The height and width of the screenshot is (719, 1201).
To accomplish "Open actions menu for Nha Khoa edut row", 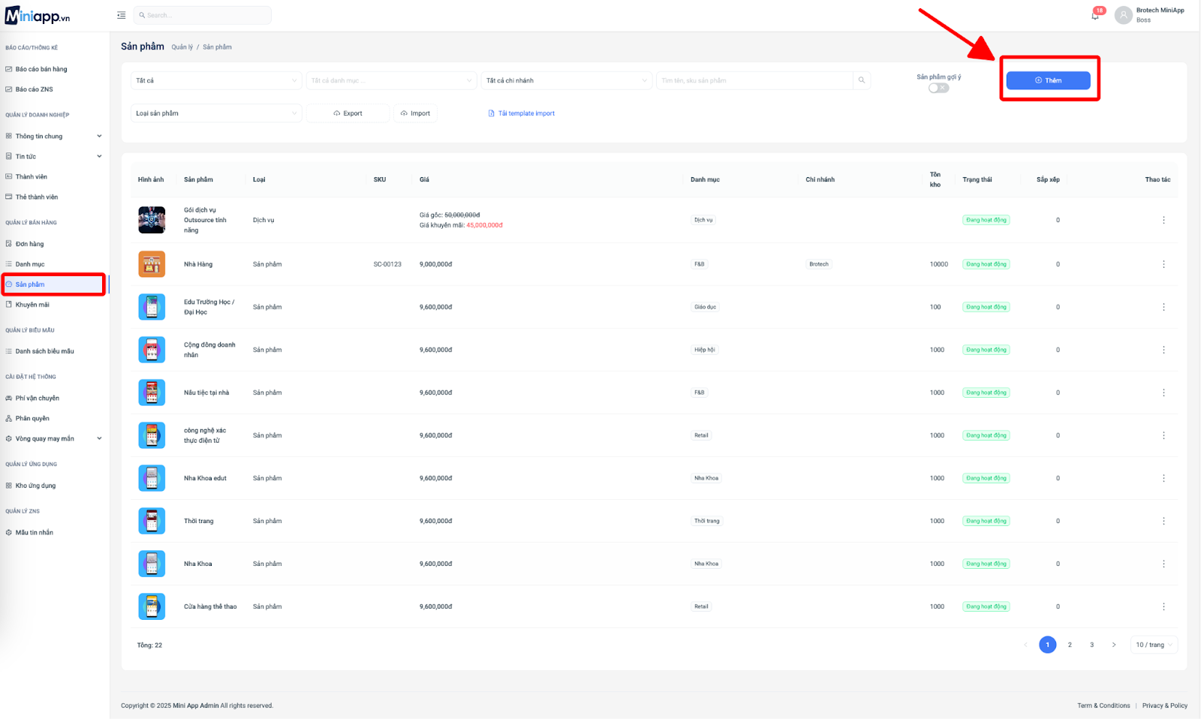I will pos(1163,478).
